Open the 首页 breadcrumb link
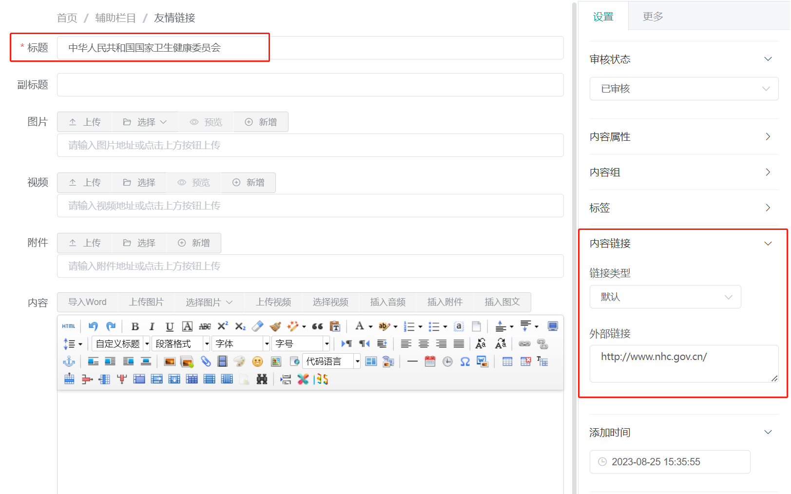The width and height of the screenshot is (791, 494). [x=66, y=18]
